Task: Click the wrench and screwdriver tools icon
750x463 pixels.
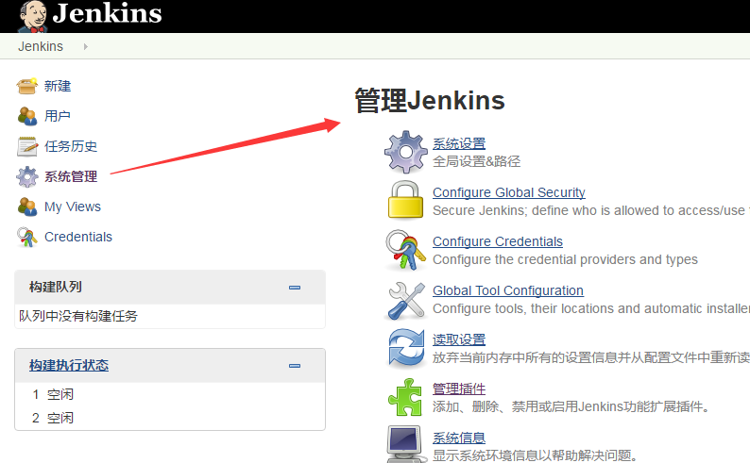Action: point(406,301)
